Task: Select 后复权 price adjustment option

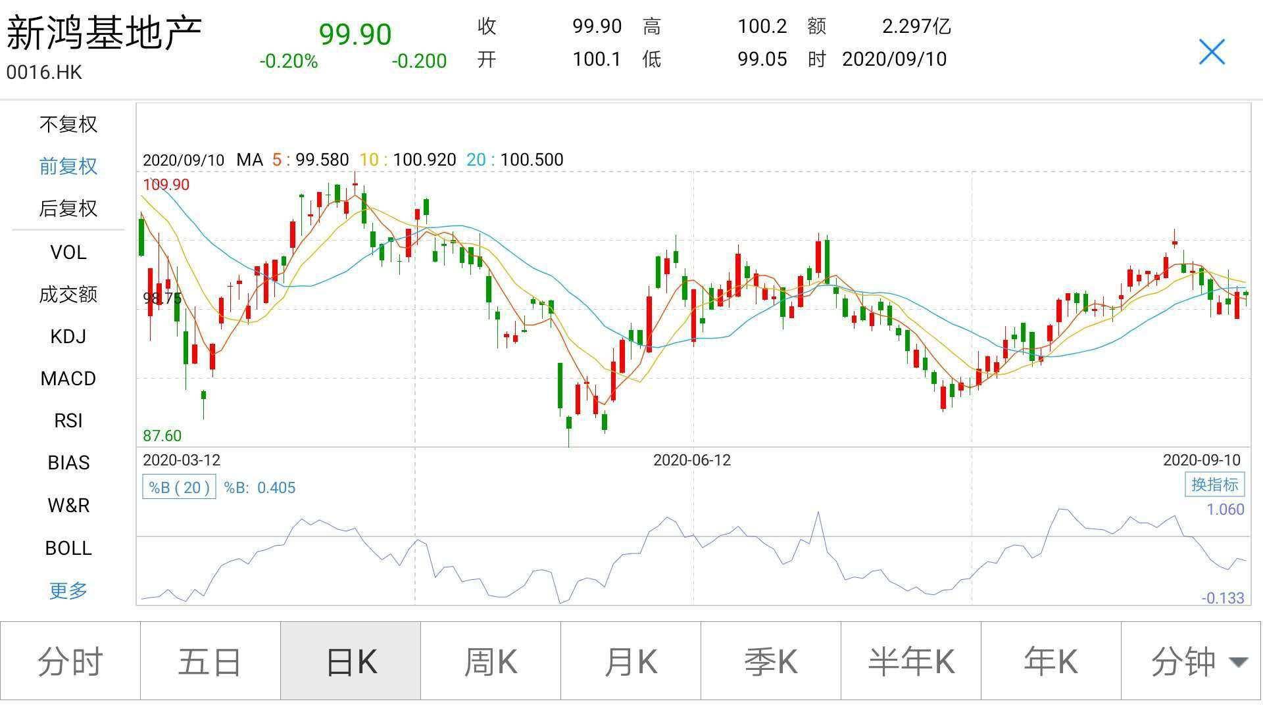Action: point(68,208)
